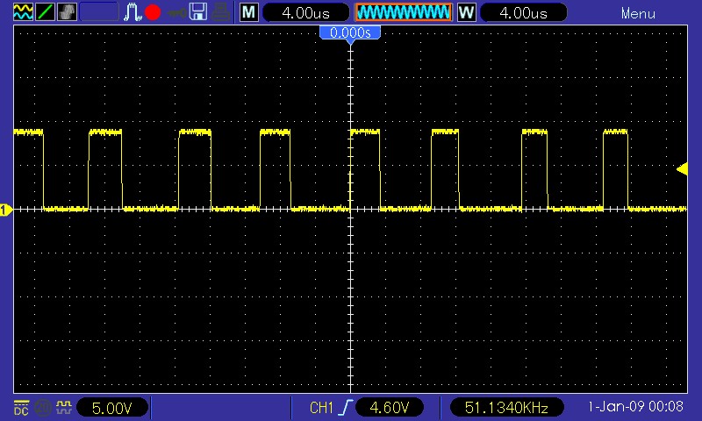Click the M main timebase icon

249,12
